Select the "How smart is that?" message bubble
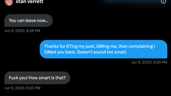Image resolution: width=171 pixels, height=96 pixels. (37, 78)
